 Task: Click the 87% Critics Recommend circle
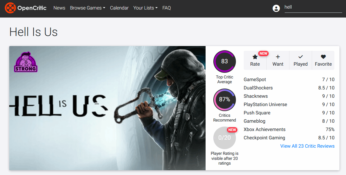(225, 100)
